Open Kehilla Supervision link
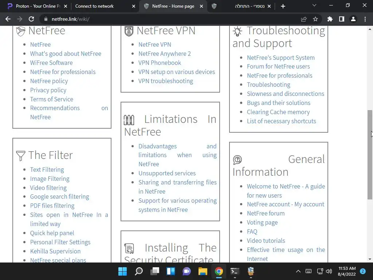Viewport: 373px width, 280px height. pos(55,251)
